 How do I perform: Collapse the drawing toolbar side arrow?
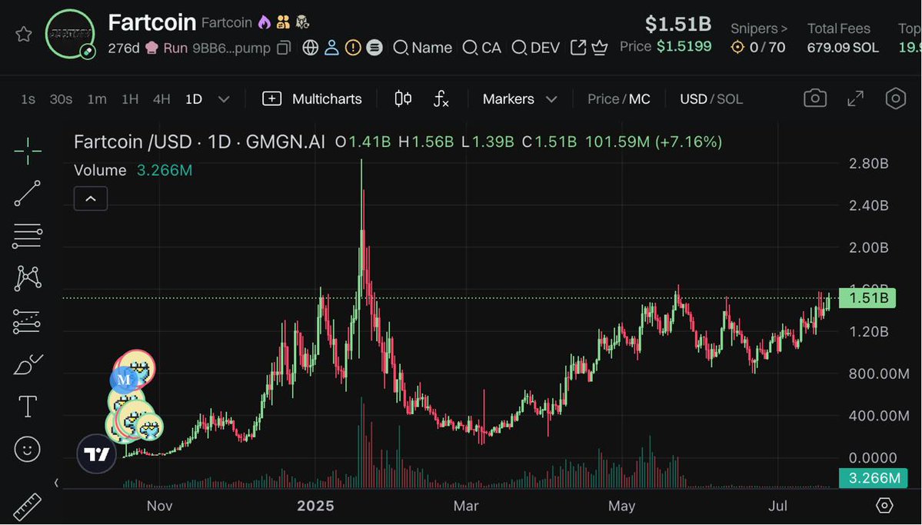56,483
